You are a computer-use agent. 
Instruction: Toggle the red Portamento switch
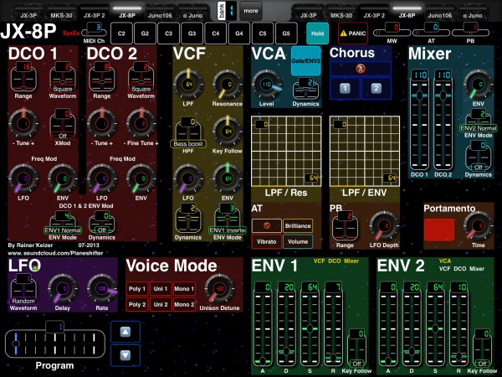(439, 230)
